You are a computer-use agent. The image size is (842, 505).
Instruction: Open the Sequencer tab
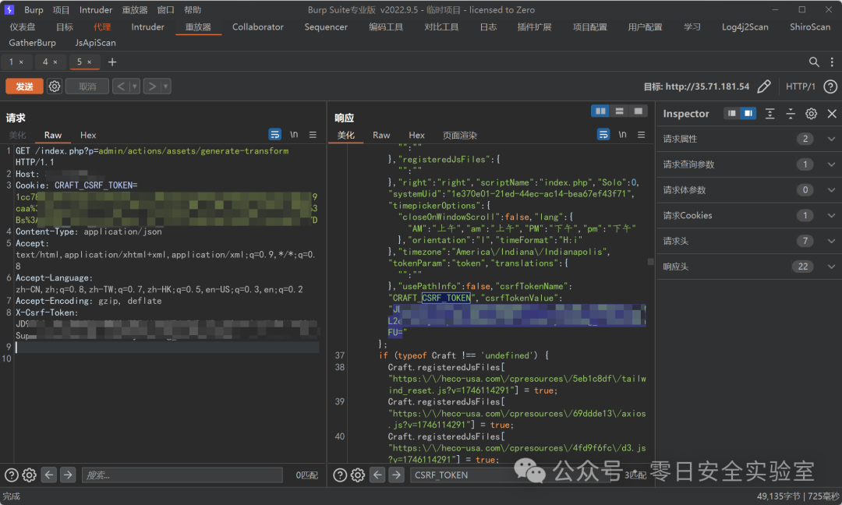(x=326, y=26)
